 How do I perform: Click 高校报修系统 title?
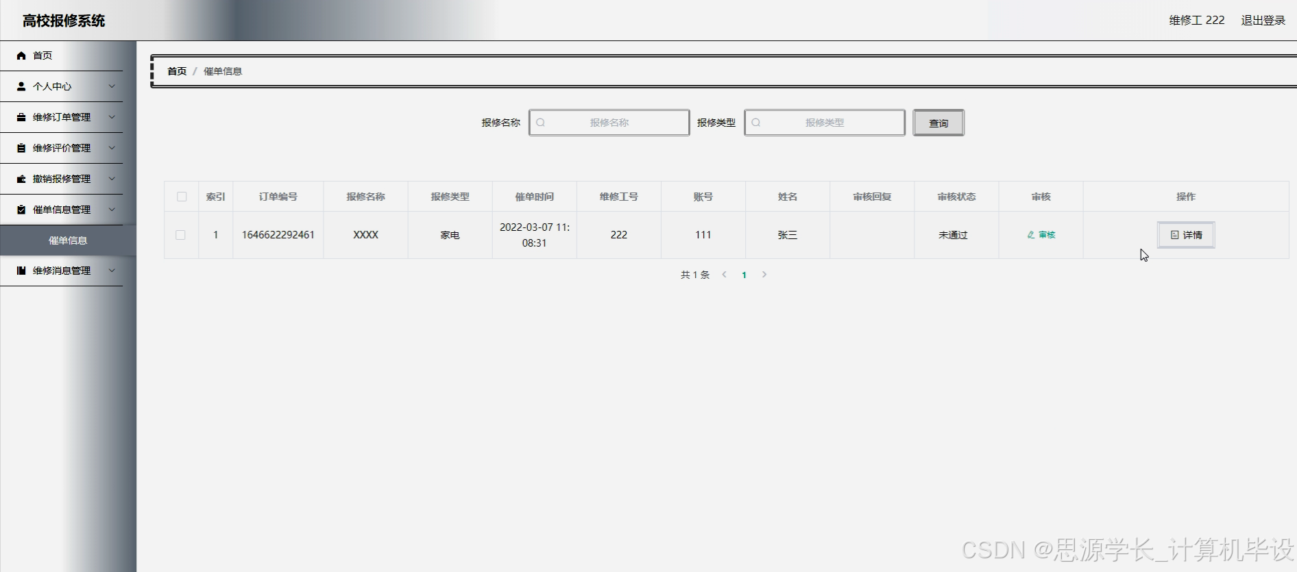point(64,21)
